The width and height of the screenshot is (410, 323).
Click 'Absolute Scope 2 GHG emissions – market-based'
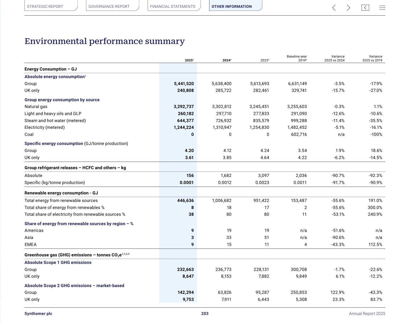click(74, 286)
